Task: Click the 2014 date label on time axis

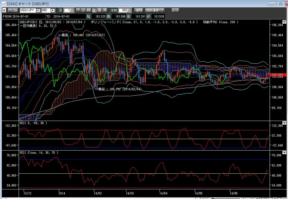Action: coord(62,193)
